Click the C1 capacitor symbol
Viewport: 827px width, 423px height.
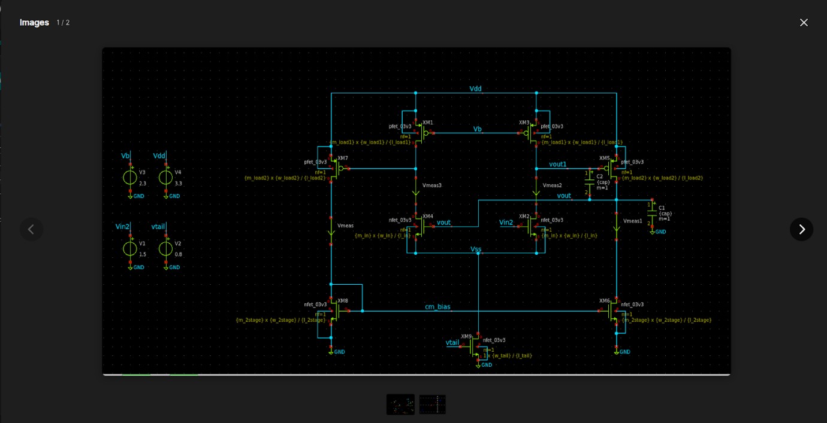click(652, 214)
